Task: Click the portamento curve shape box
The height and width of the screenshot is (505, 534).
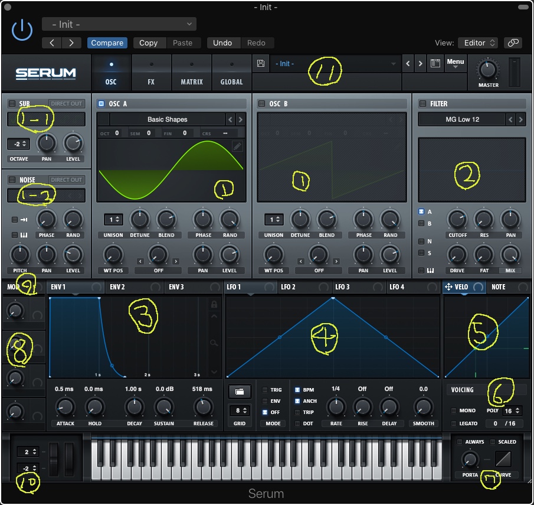Action: 503,459
